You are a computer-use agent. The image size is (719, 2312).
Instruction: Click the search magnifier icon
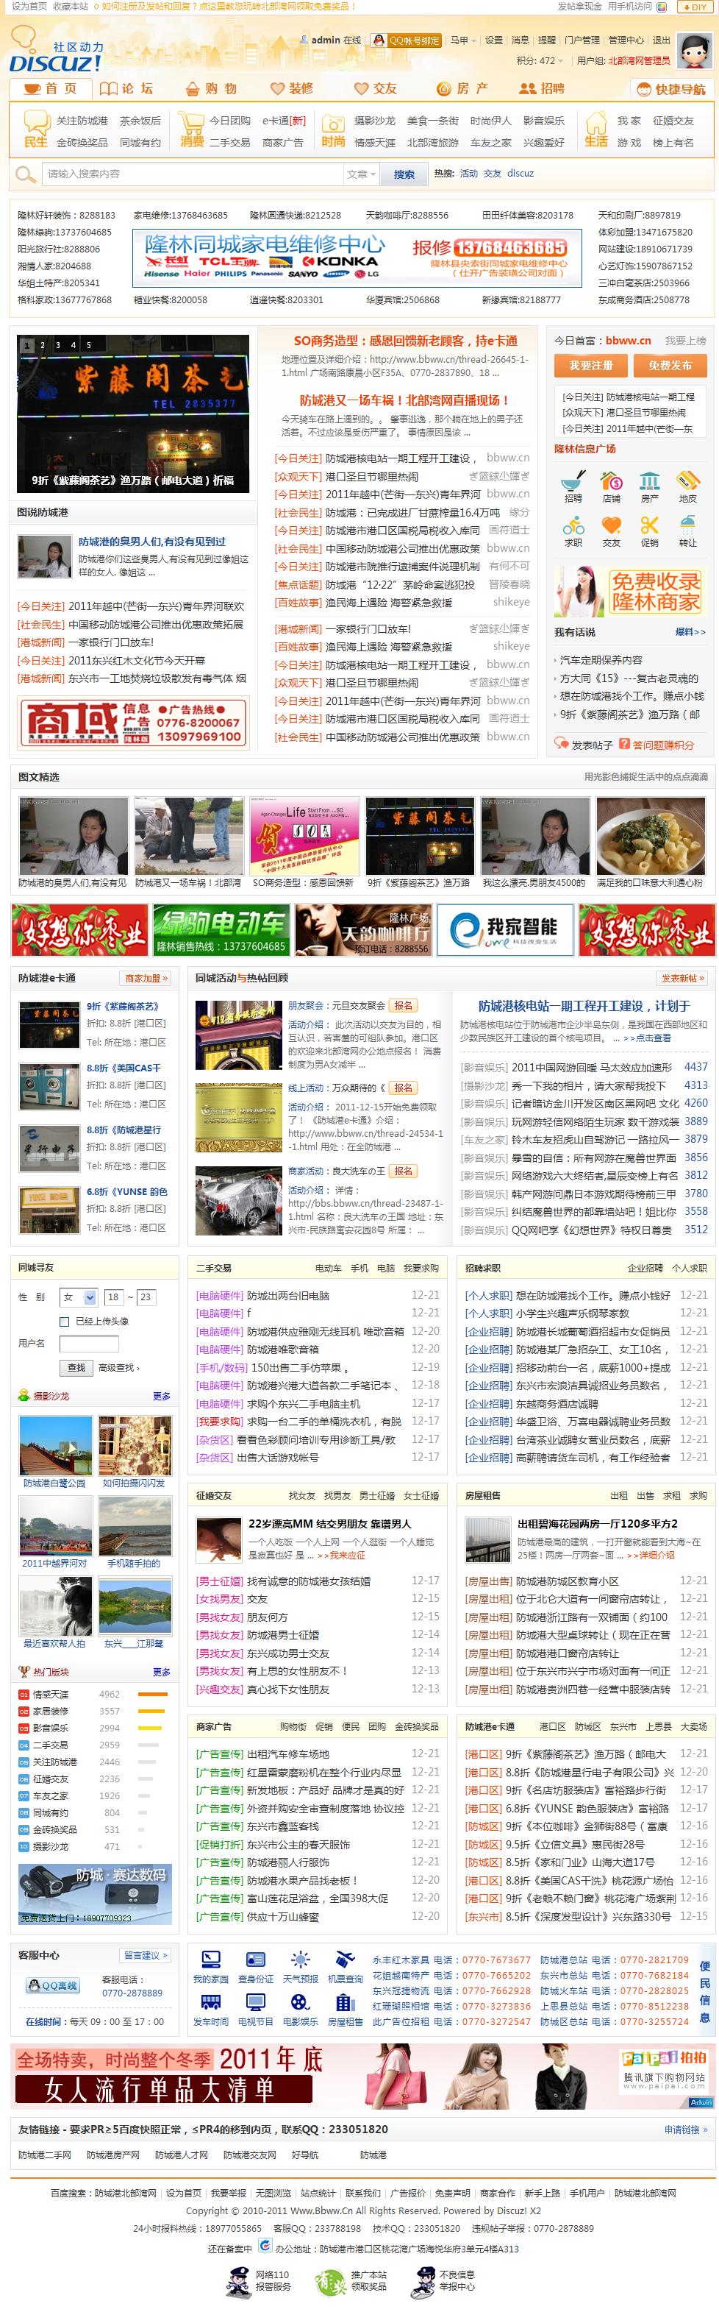pos(25,173)
